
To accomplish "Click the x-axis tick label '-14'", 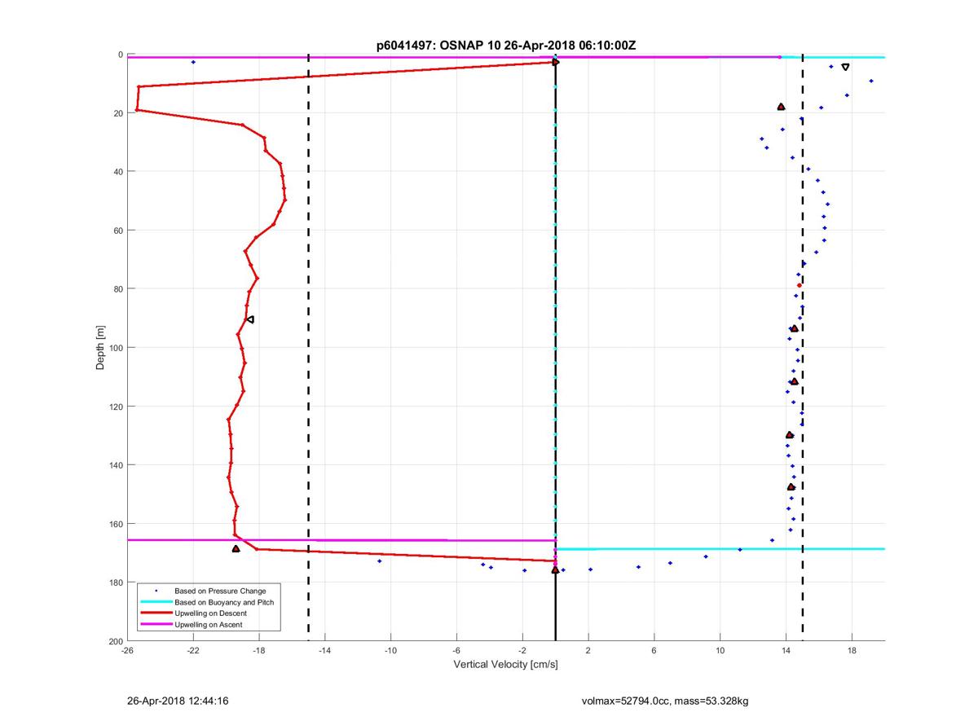I will pyautogui.click(x=324, y=650).
